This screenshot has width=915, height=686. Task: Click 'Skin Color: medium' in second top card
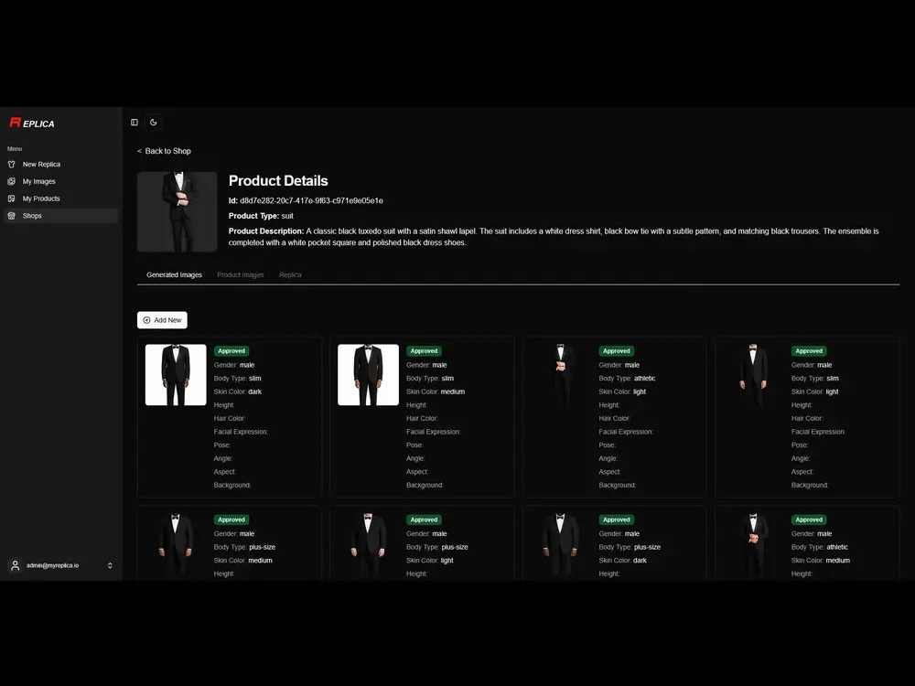[x=436, y=392]
